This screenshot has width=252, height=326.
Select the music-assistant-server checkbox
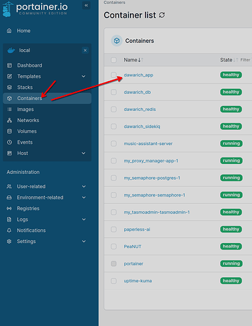[114, 144]
